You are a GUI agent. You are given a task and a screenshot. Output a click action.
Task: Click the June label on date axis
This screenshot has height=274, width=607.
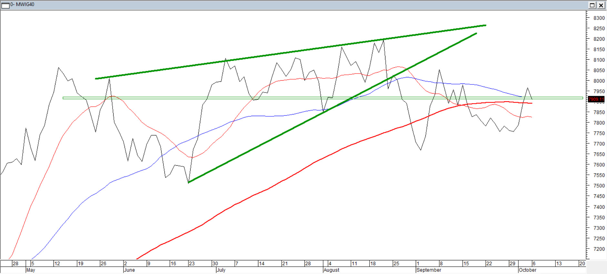tap(129, 270)
